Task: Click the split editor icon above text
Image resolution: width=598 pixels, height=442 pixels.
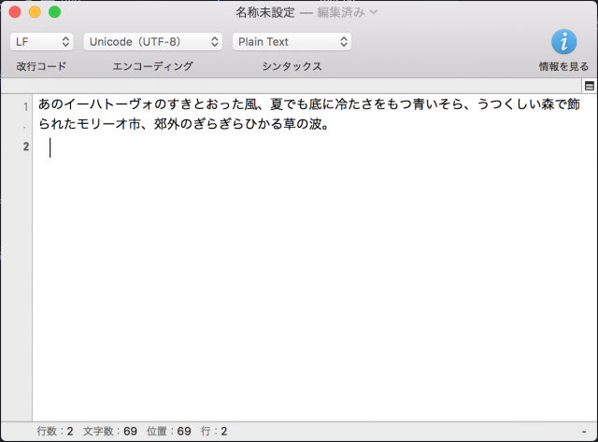Action: (x=588, y=86)
